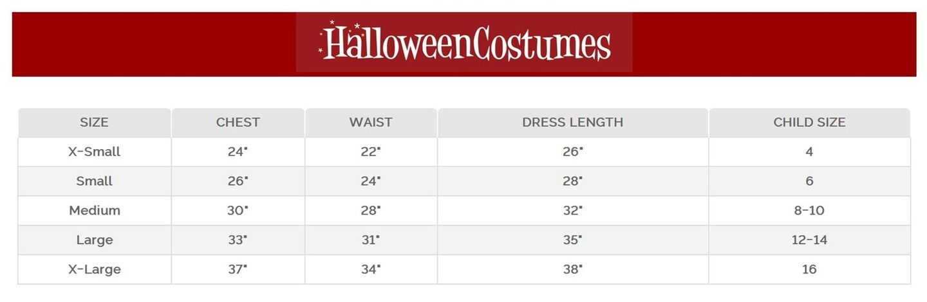
Task: Click the 26" dress length cell
Action: [x=572, y=152]
